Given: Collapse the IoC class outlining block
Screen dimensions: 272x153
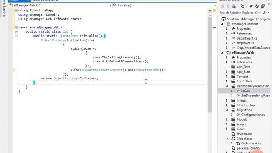Looking at the screenshot, I should 17,32.
